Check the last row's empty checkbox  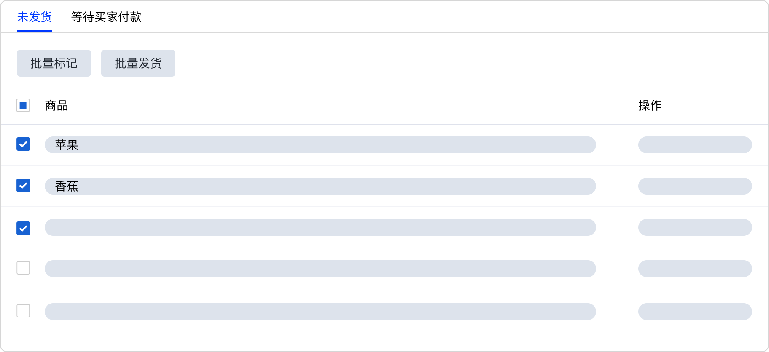tap(23, 311)
